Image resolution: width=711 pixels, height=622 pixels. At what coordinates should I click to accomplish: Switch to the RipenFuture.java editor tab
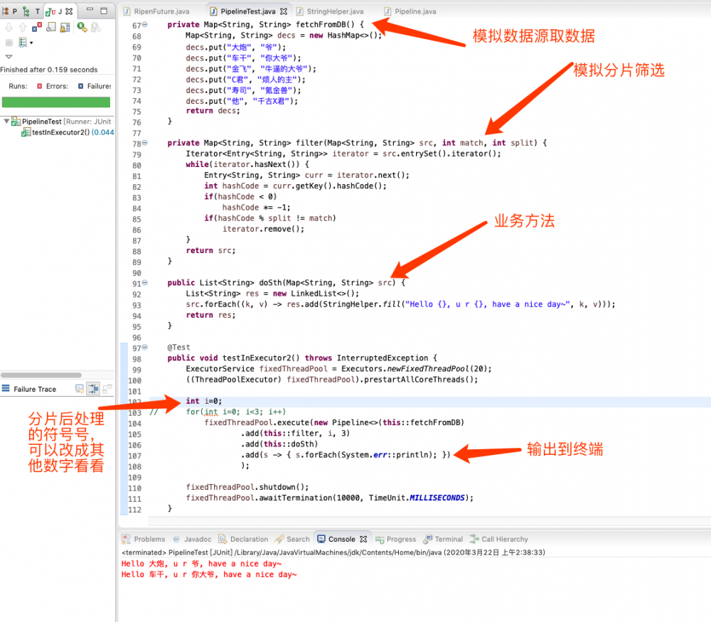point(156,11)
